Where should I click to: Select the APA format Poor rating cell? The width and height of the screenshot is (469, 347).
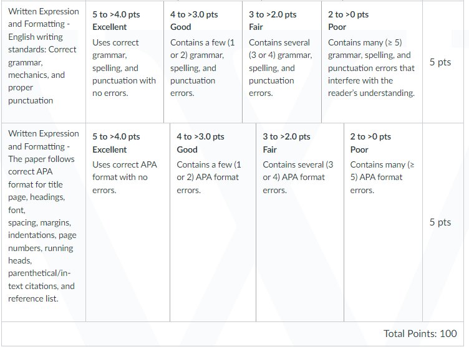383,222
